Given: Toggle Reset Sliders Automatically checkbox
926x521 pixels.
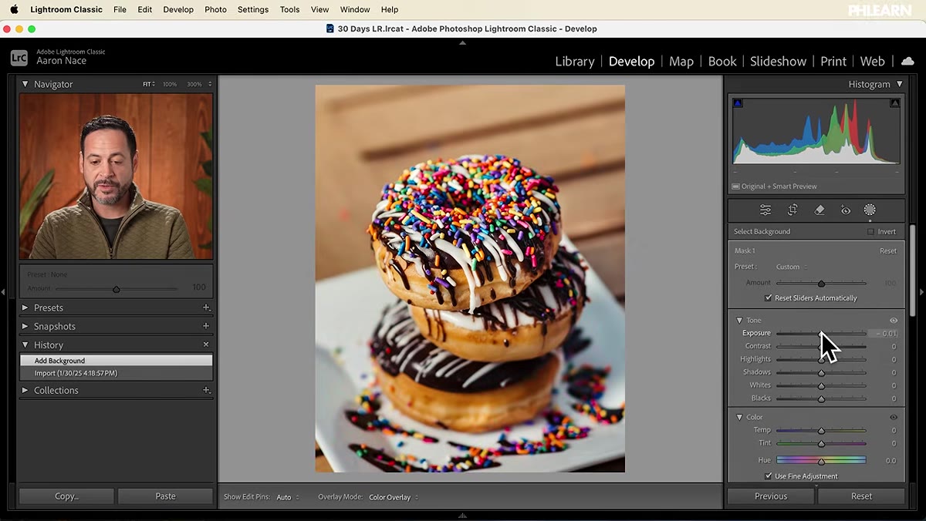Looking at the screenshot, I should click(769, 297).
